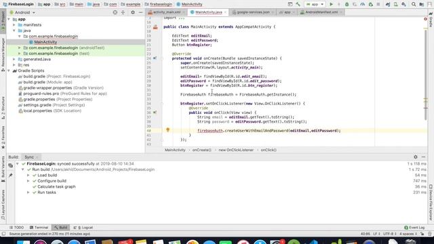Click the override gutter icon on line 36
The width and height of the screenshot is (434, 244).
[155, 113]
